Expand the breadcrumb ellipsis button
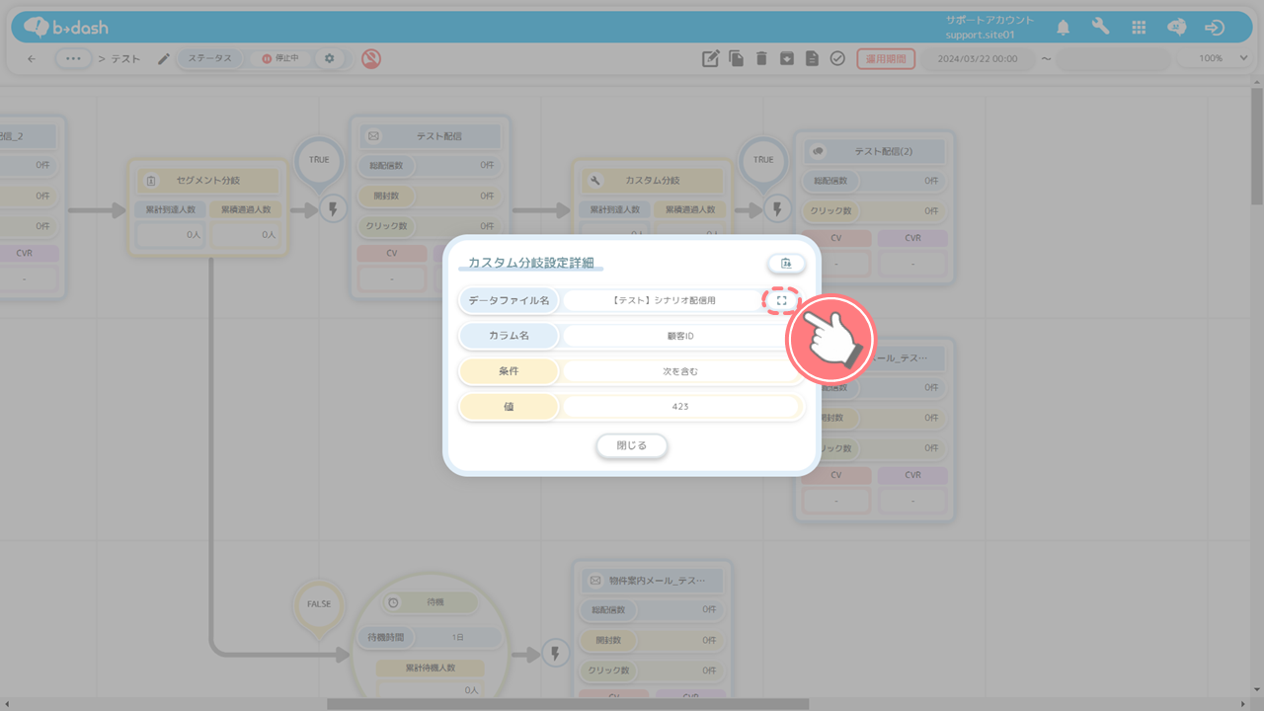Image resolution: width=1264 pixels, height=711 pixels. [74, 59]
